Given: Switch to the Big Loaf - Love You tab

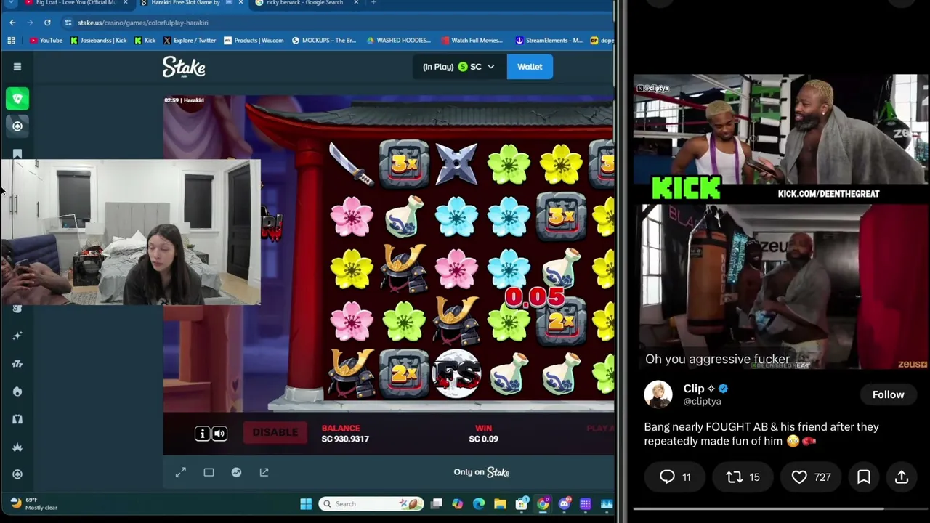Looking at the screenshot, I should click(76, 3).
